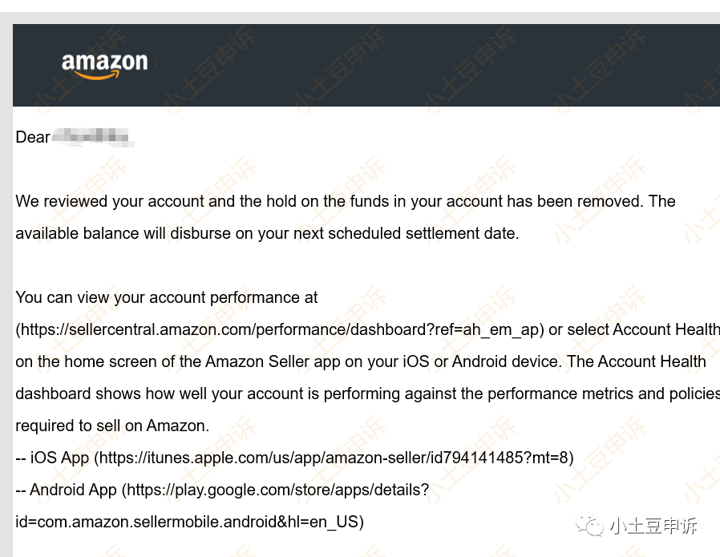Image resolution: width=720 pixels, height=557 pixels.
Task: Open the Seller Central performance dashboard link
Action: [x=280, y=329]
